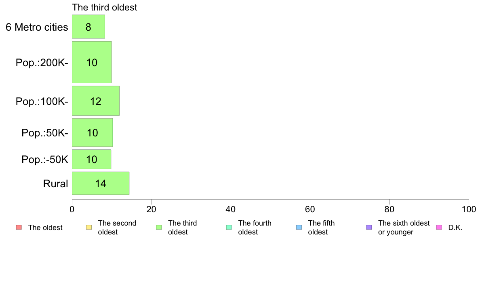
Task: Click the 100 tick on the x-axis
Action: (x=469, y=209)
